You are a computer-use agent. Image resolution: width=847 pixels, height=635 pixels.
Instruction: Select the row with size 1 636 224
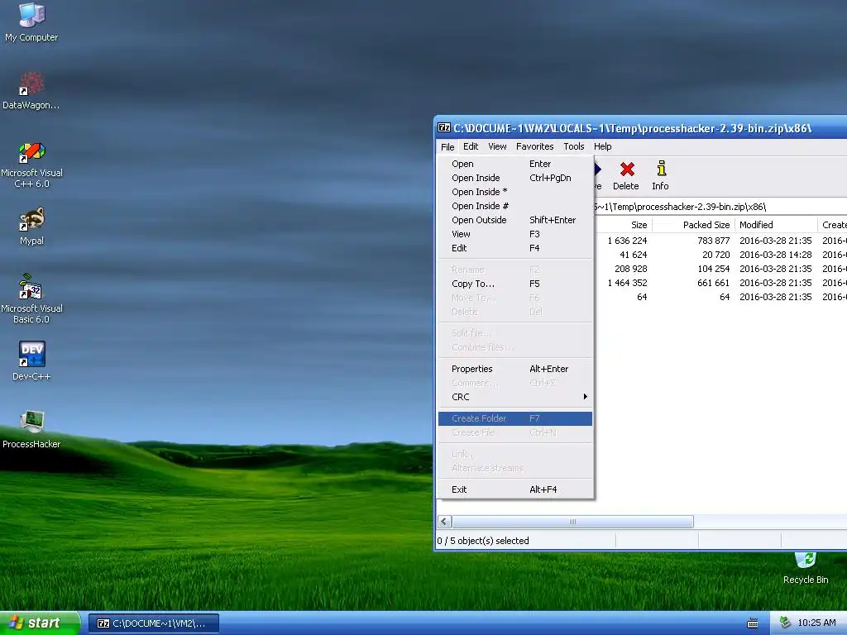(720, 241)
